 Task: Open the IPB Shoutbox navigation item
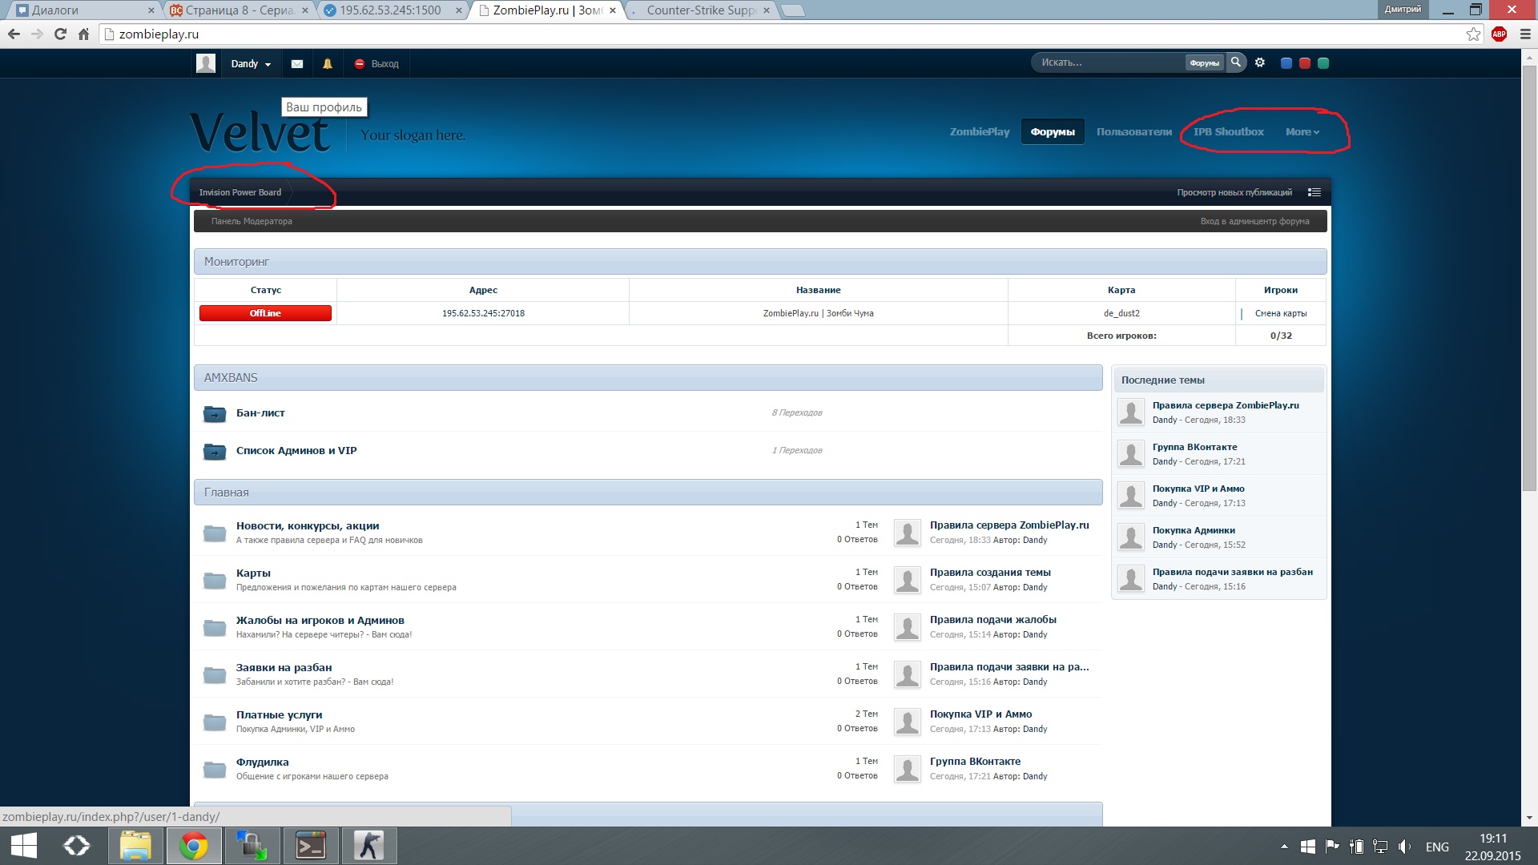point(1228,132)
